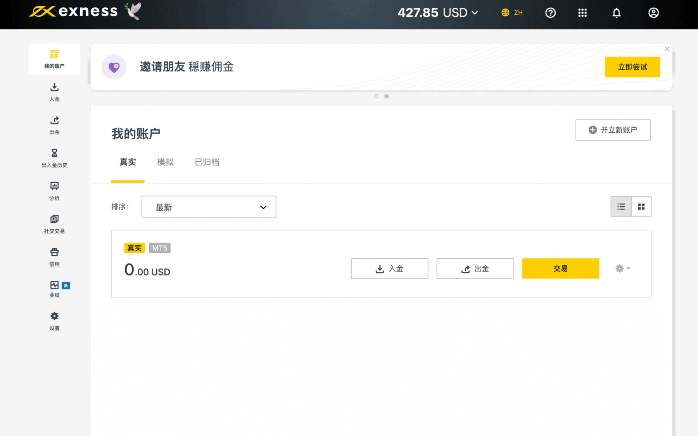The image size is (698, 436).
Task: Switch to the 已归档 archived tab
Action: [x=207, y=162]
